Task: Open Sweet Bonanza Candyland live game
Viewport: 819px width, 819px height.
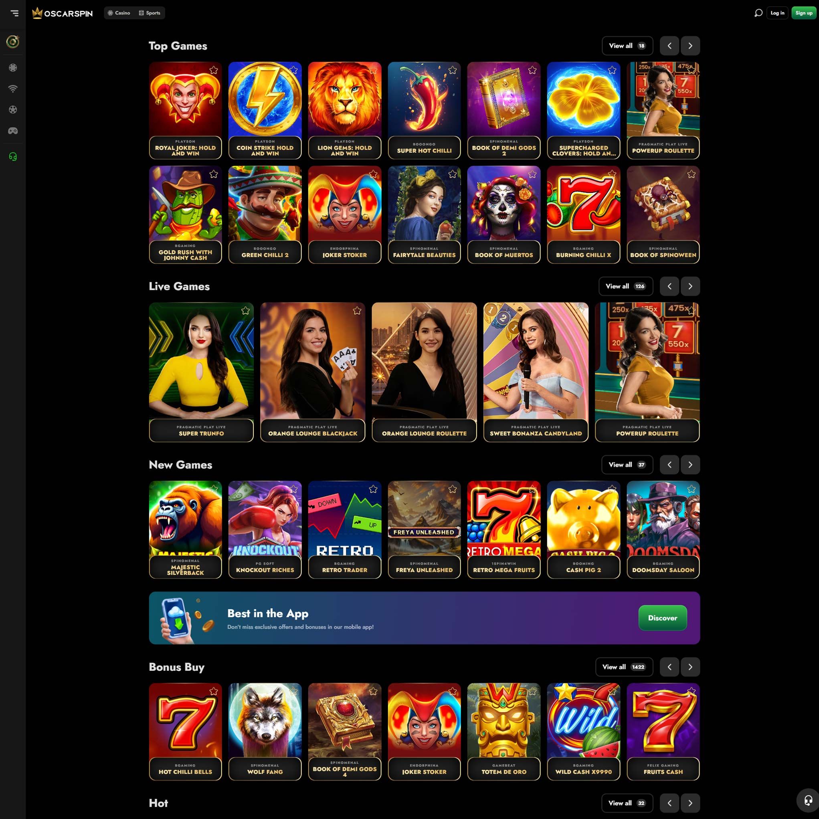Action: click(536, 372)
